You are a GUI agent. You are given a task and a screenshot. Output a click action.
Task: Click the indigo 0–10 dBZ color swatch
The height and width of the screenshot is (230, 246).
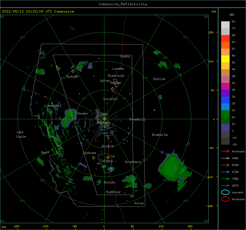[x=225, y=127]
